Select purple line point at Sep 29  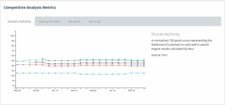[17, 65]
